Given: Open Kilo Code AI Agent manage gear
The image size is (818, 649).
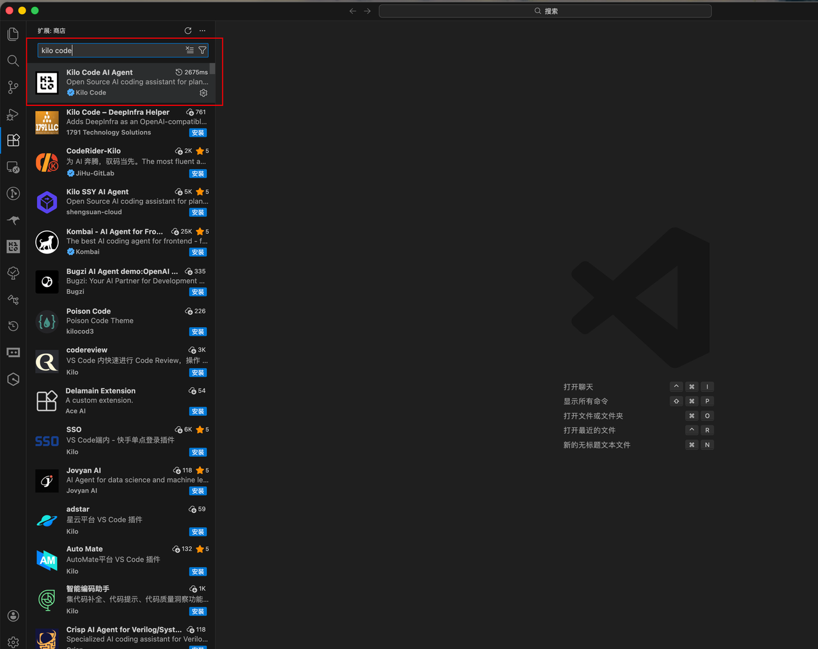Looking at the screenshot, I should click(203, 93).
